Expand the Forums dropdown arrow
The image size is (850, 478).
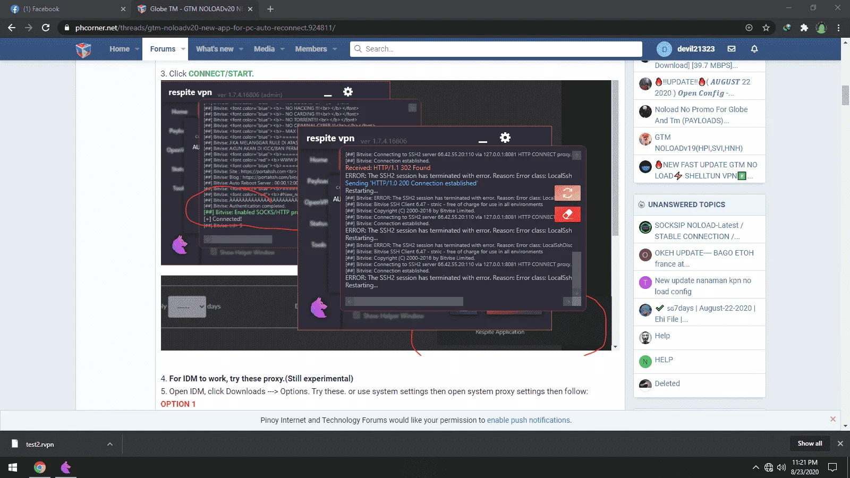pyautogui.click(x=183, y=49)
